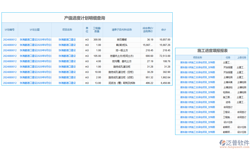Open plan subject link in 截(凿)桩头 row

(35, 45)
